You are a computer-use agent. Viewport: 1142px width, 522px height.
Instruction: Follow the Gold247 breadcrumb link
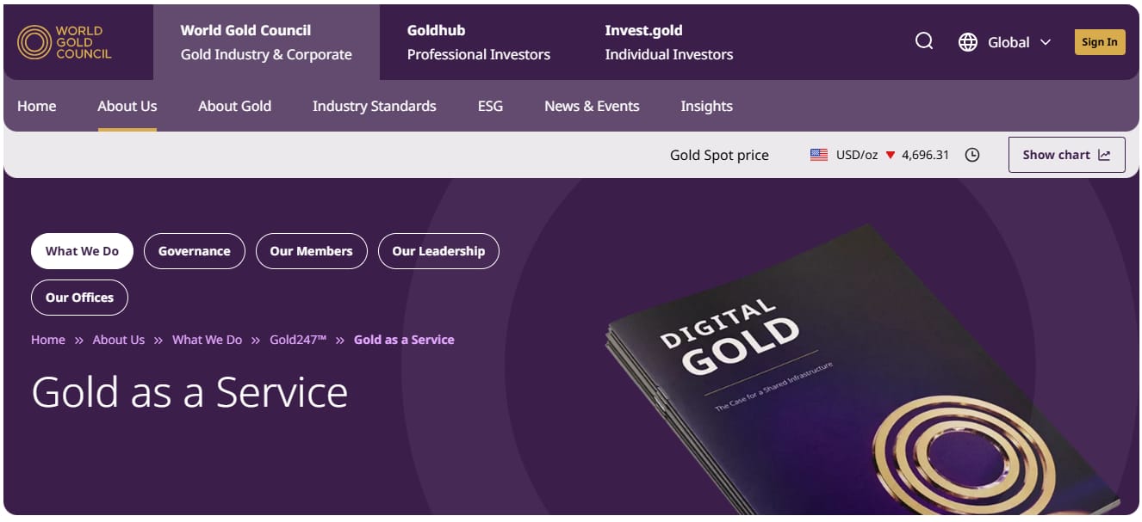click(x=298, y=339)
